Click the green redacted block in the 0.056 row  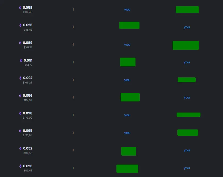130,97
